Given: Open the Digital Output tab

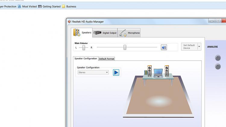Looking at the screenshot, I should [105, 33].
